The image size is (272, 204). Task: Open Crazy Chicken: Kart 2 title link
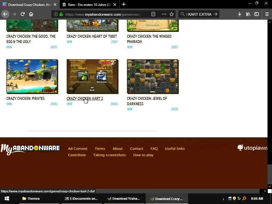[x=85, y=98]
